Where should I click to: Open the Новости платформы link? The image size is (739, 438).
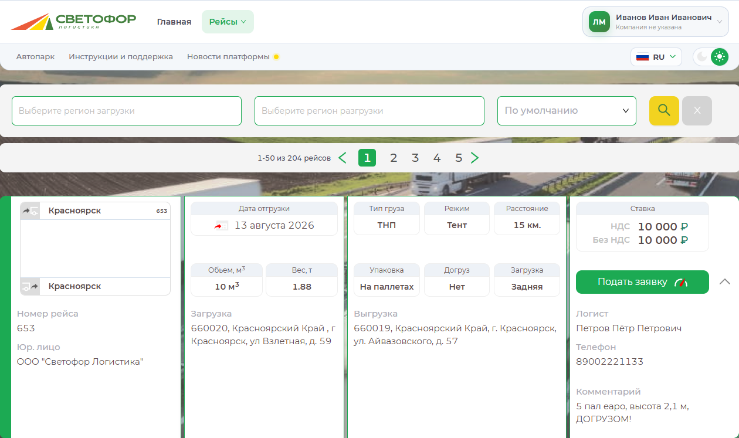click(x=228, y=57)
